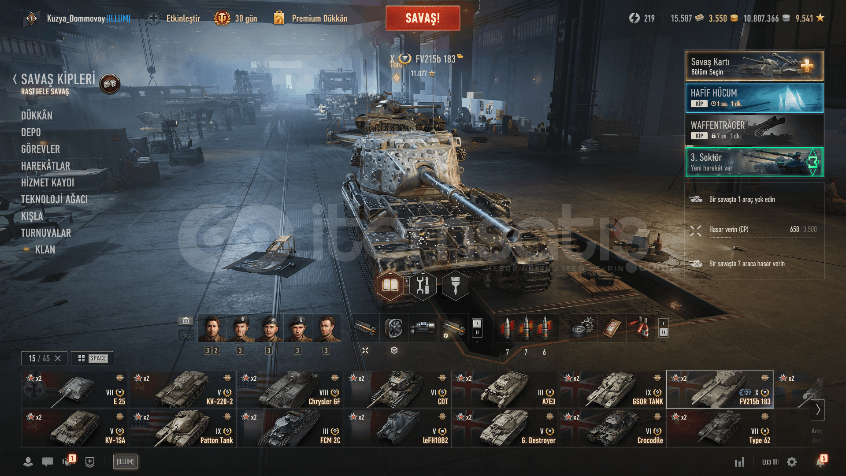846x476 pixels.
Task: Open the Teknoloji Ağacı menu
Action: 54,200
